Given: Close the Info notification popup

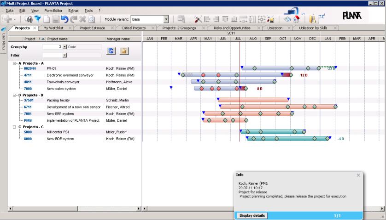Looking at the screenshot, I should point(358,175).
